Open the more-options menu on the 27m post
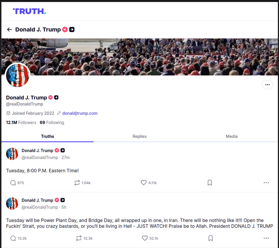 tap(266, 183)
